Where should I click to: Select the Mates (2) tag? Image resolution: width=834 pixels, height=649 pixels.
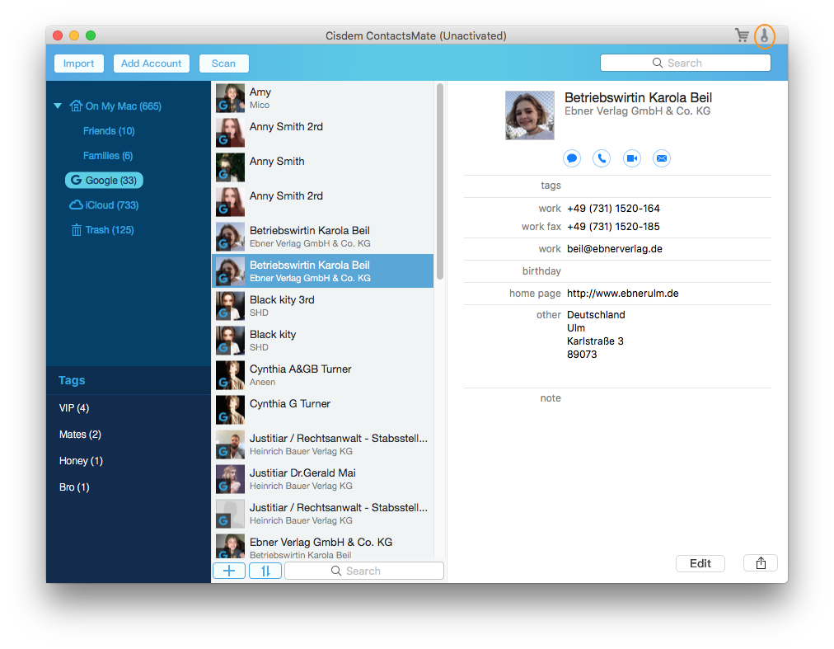point(80,435)
